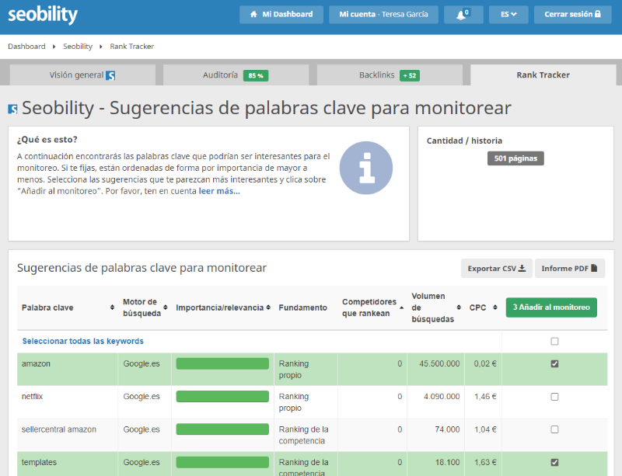Click the netflix importance bar

[222, 396]
